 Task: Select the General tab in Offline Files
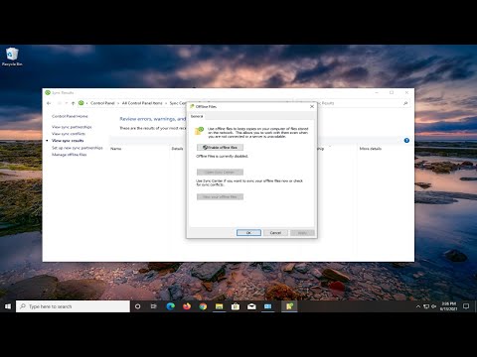[197, 116]
